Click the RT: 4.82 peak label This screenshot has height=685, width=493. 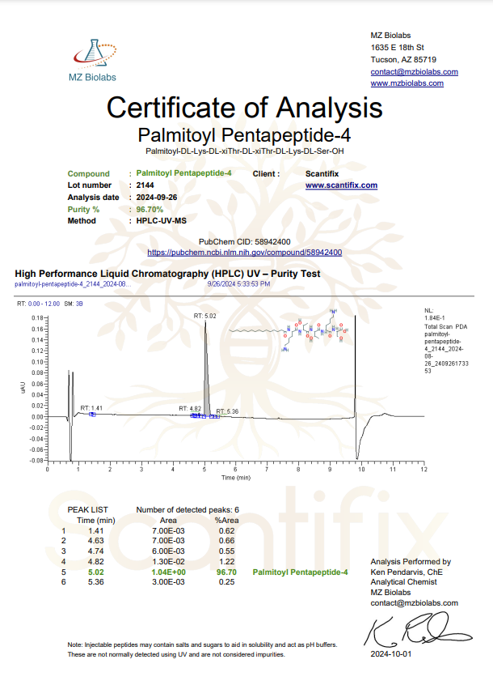[x=190, y=409]
